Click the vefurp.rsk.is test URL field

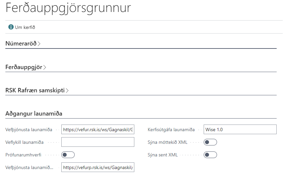click(98, 167)
